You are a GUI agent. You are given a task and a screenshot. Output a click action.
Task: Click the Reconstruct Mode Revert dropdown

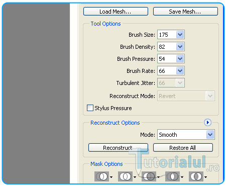pyautogui.click(x=186, y=96)
